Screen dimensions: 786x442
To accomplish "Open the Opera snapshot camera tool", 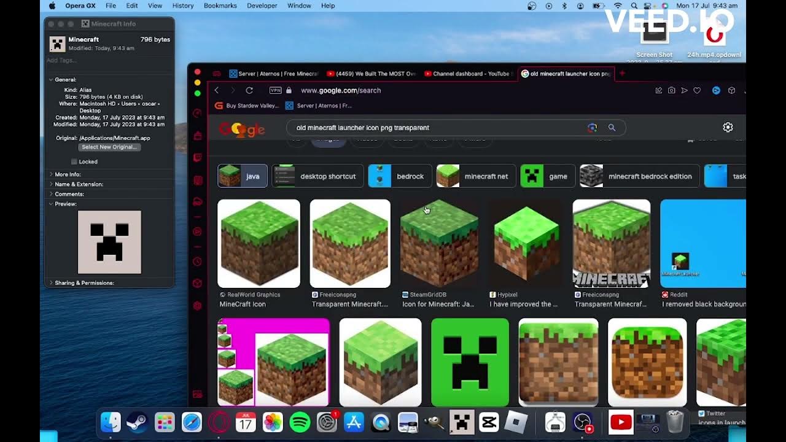I will [x=671, y=90].
